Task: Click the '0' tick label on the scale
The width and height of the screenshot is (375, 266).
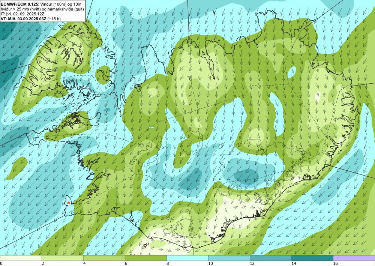Action: pos(1,263)
